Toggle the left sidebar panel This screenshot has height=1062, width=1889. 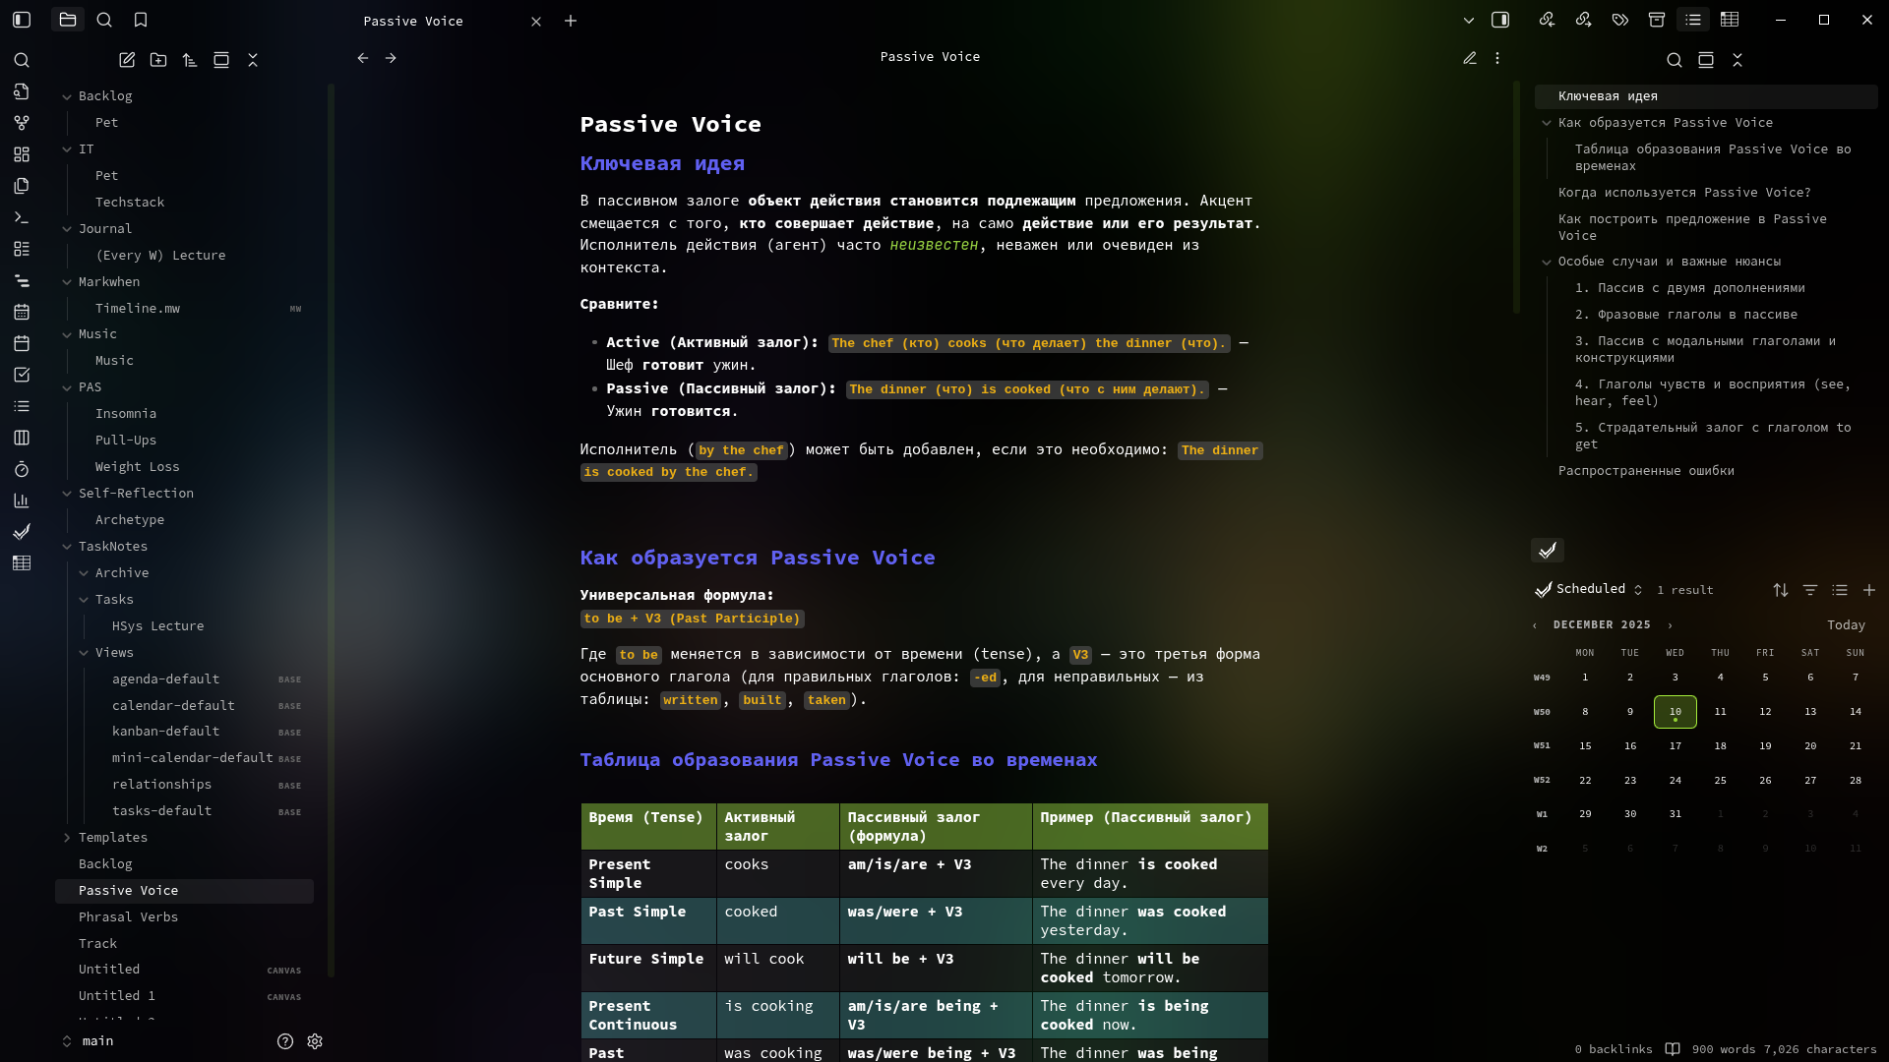(x=22, y=20)
